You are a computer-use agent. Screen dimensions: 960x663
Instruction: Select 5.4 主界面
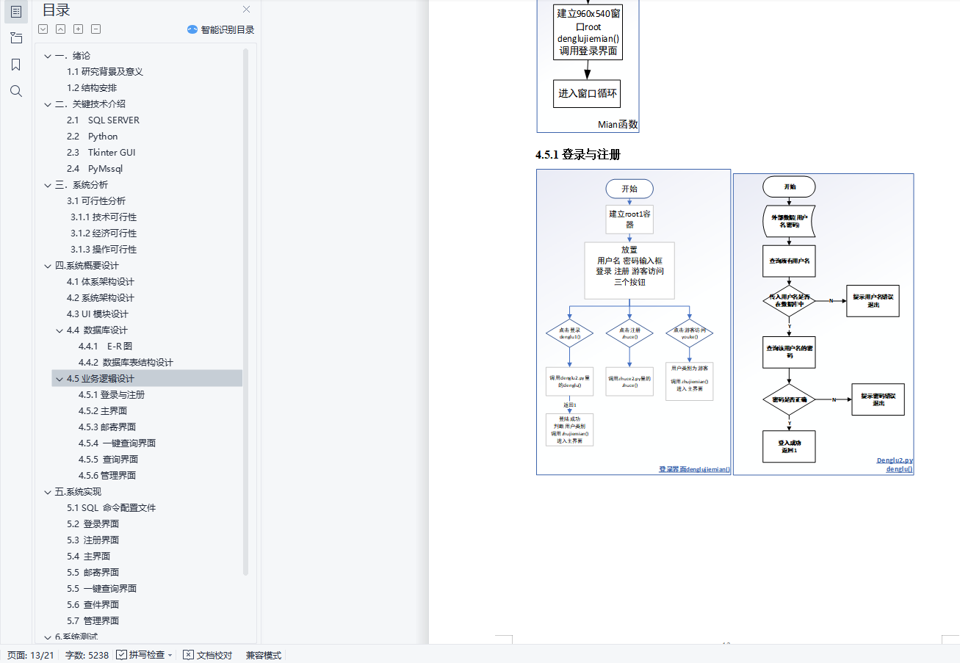89,557
